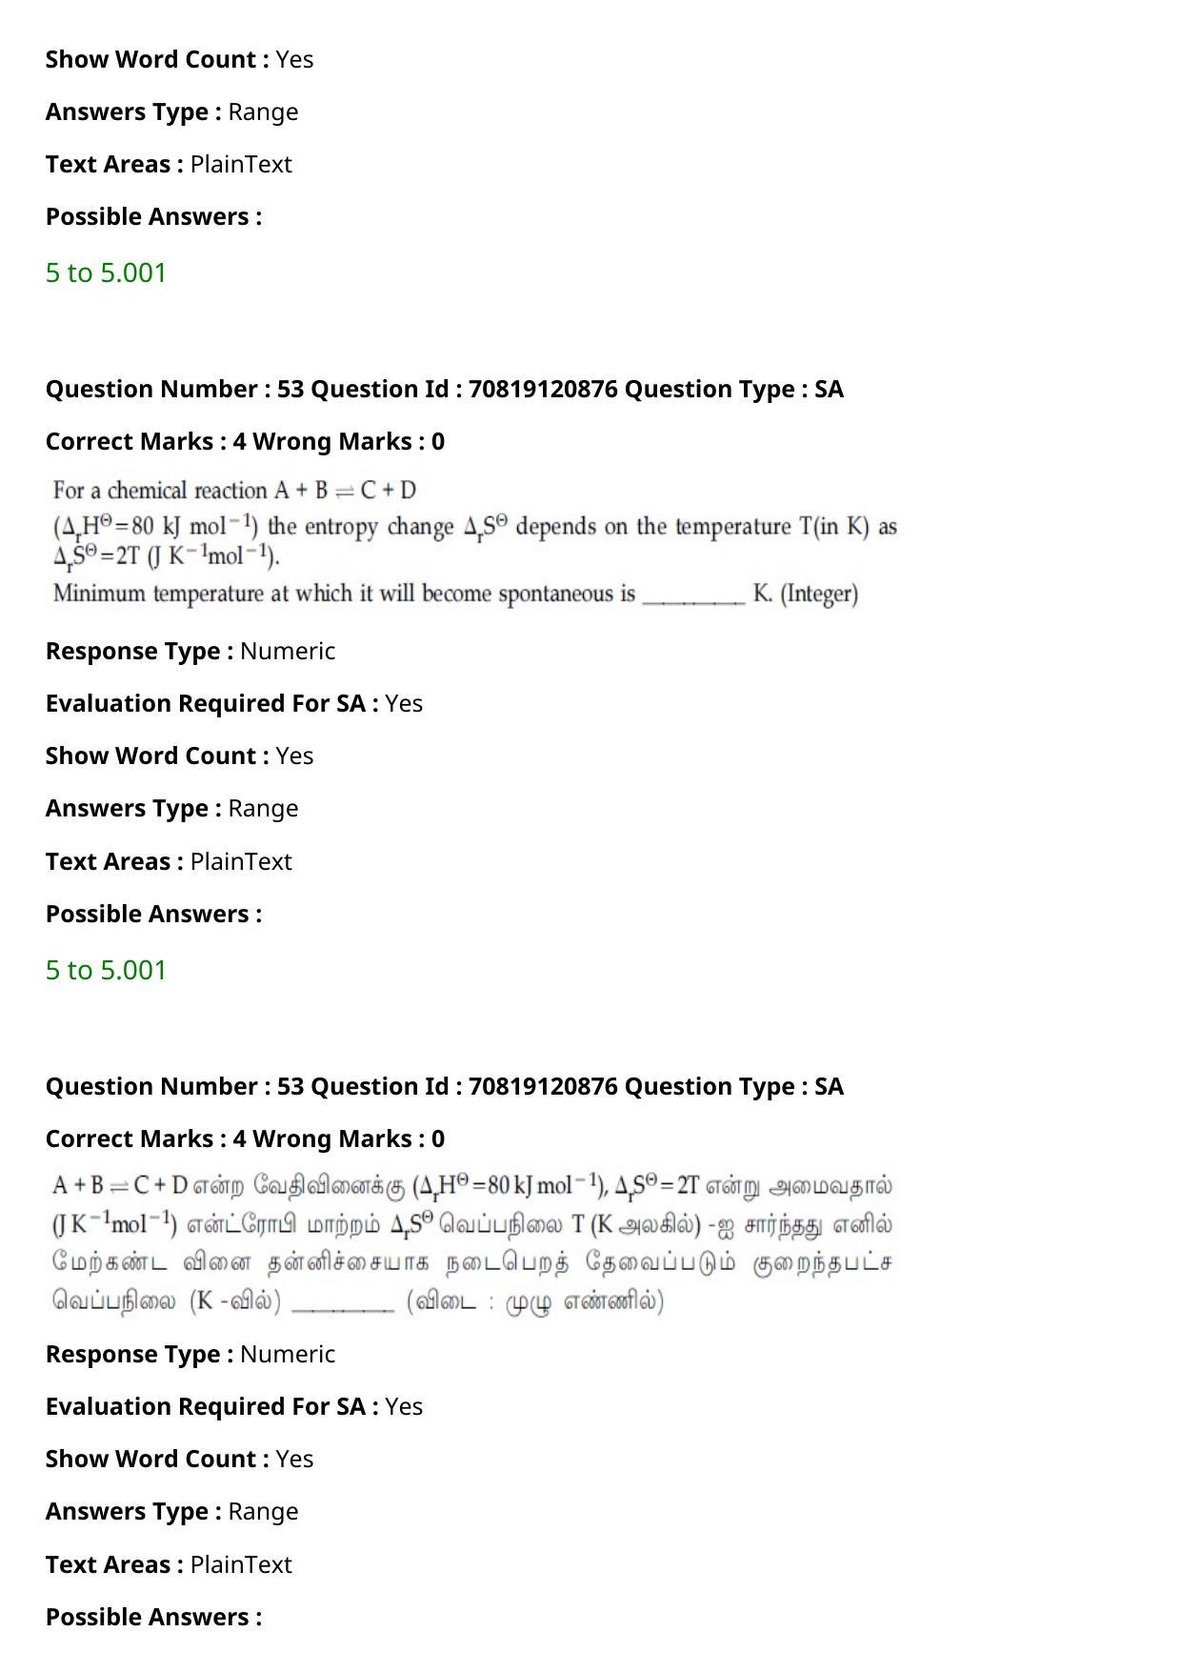Click the first 'Evaluation Required For SA : Yes' line

(234, 703)
